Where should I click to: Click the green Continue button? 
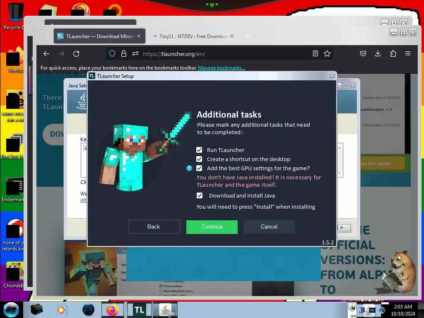pyautogui.click(x=212, y=226)
